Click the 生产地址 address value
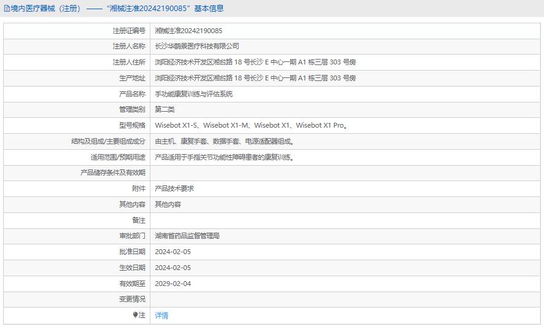Image resolution: width=544 pixels, height=329 pixels. 255,79
